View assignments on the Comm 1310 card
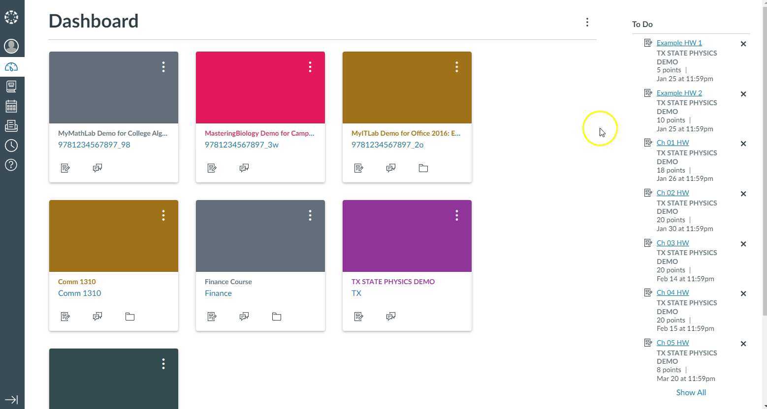Image resolution: width=767 pixels, height=409 pixels. click(x=65, y=316)
